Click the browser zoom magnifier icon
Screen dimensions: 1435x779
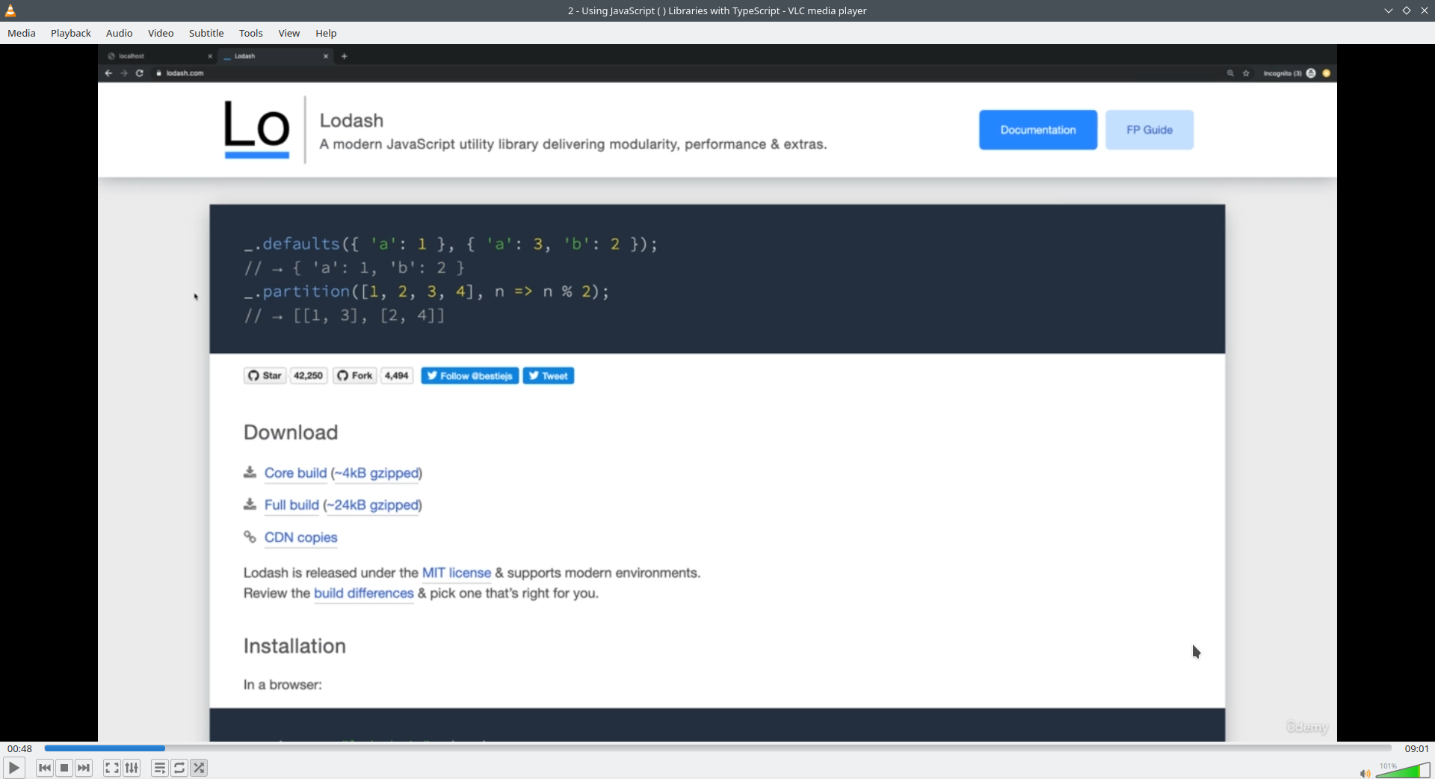(1230, 73)
